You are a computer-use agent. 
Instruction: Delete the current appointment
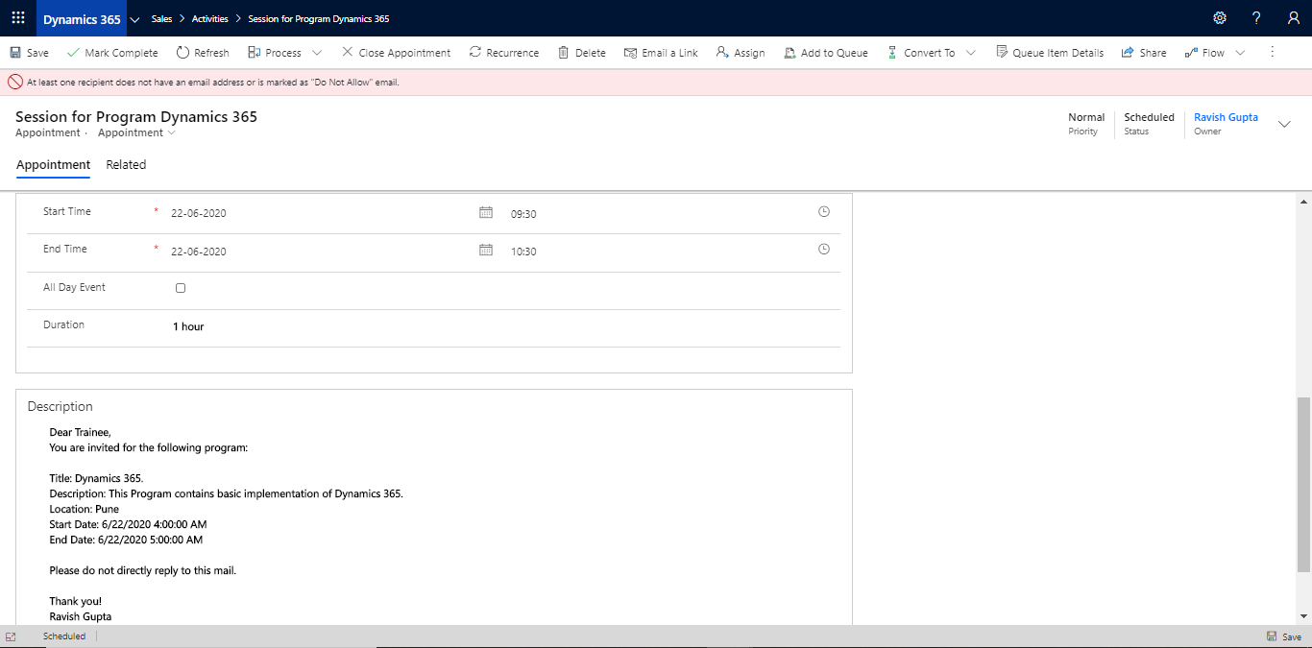coord(581,52)
